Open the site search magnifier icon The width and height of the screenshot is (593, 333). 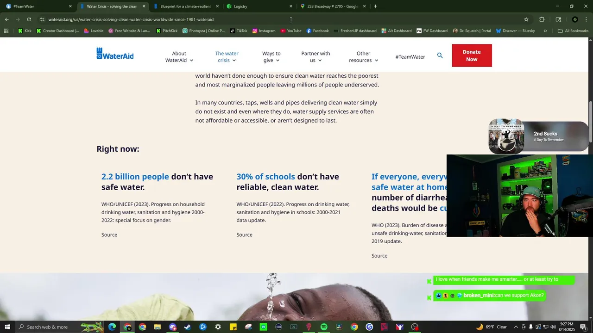(440, 55)
